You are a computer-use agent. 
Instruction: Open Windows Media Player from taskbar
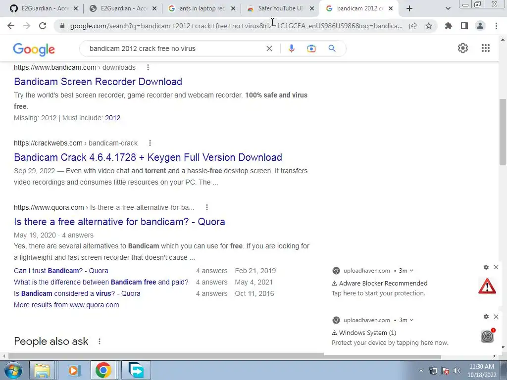coord(73,370)
